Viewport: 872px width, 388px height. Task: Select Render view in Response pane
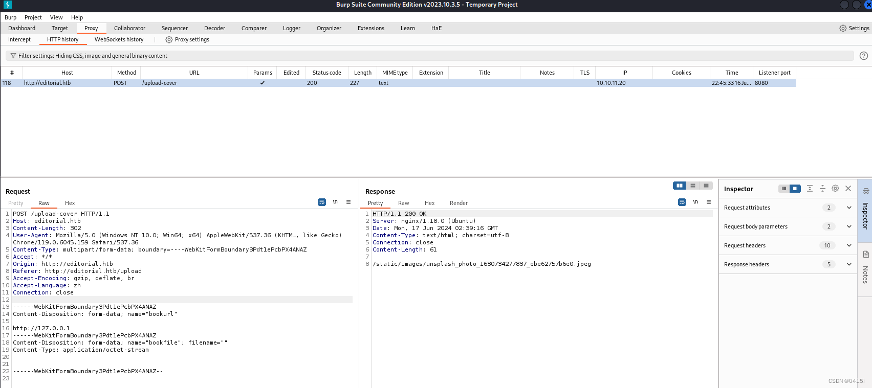[x=459, y=203]
